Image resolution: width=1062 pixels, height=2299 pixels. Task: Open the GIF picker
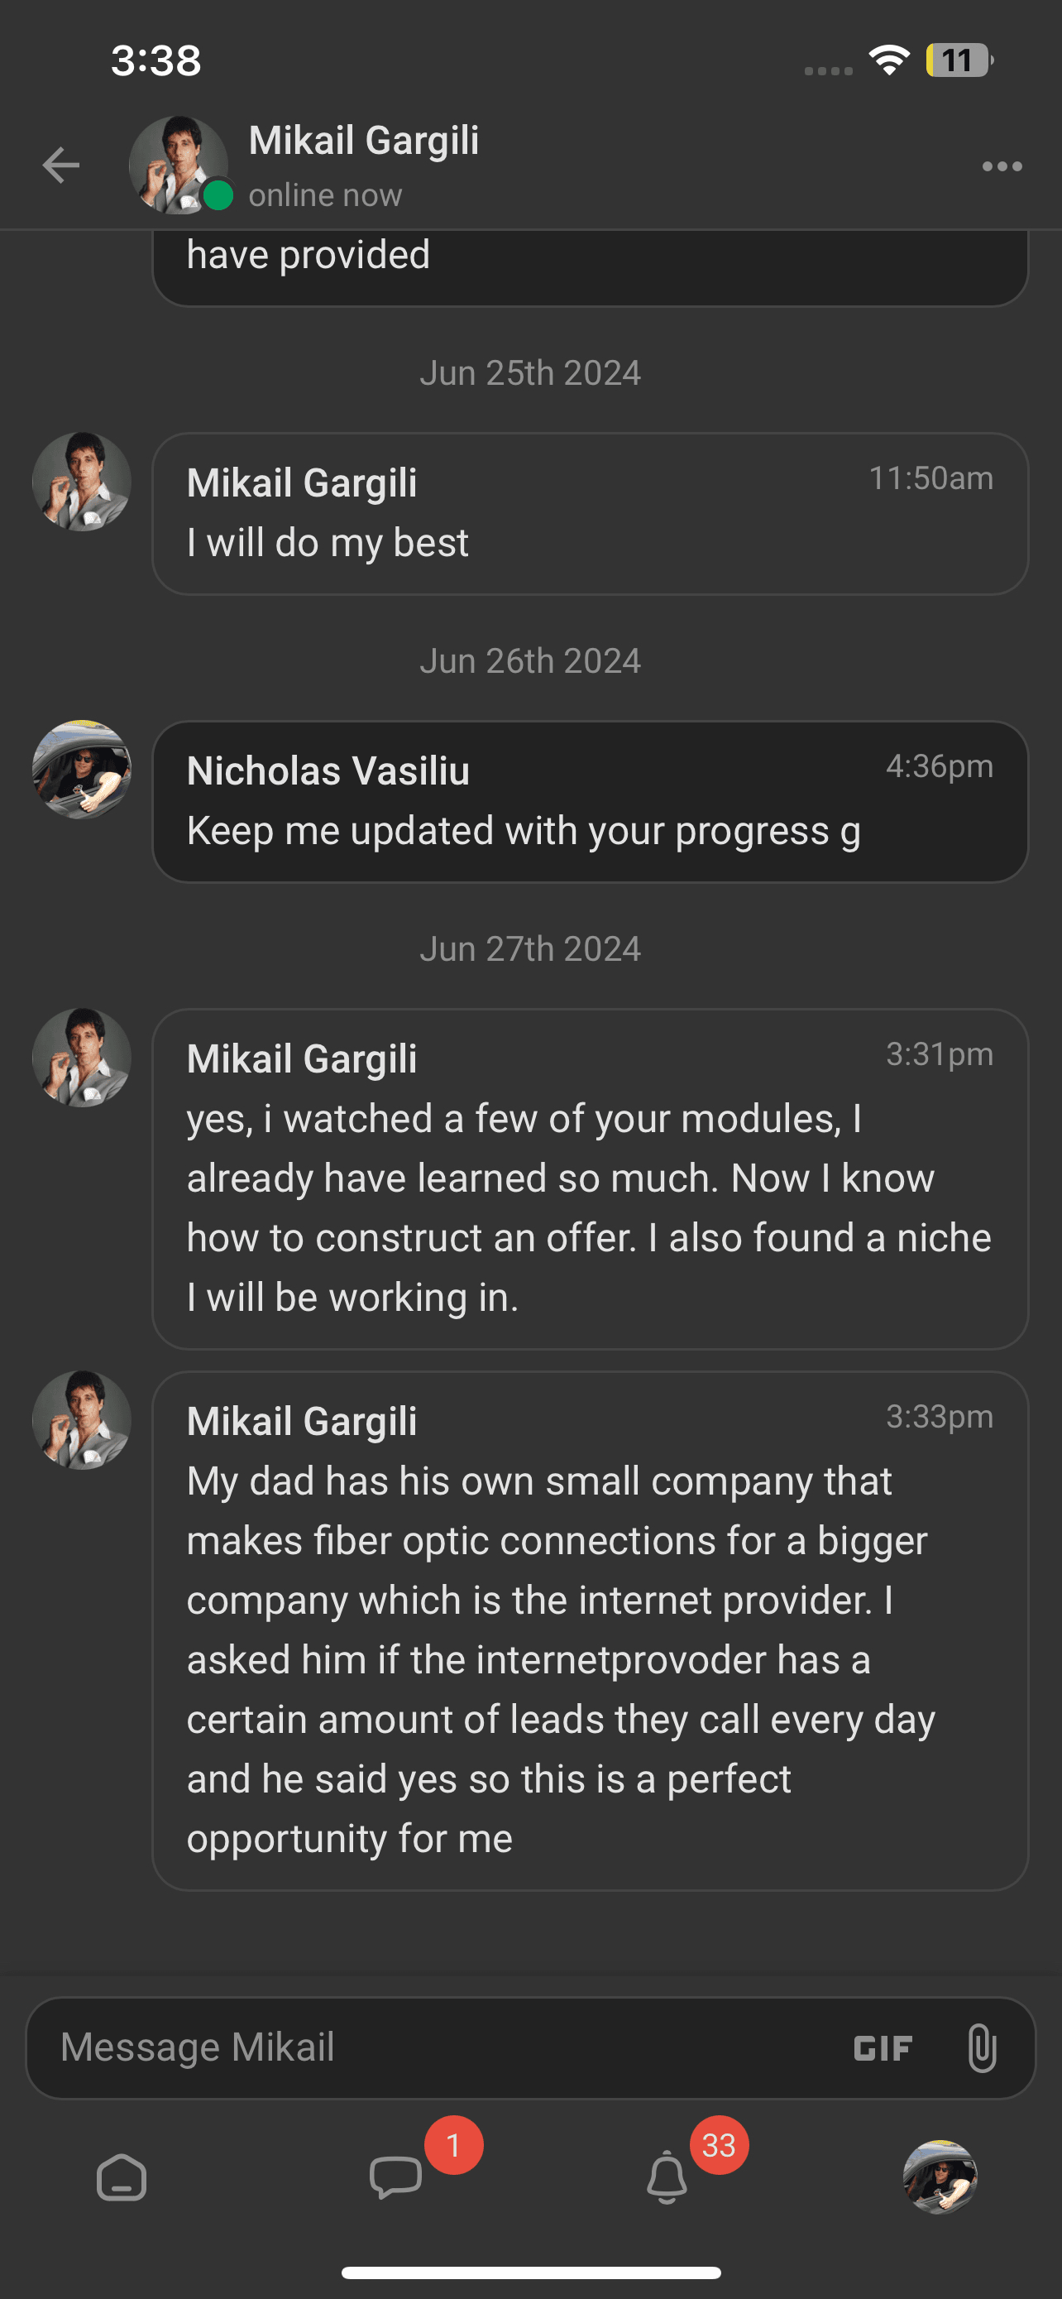[x=882, y=2048]
